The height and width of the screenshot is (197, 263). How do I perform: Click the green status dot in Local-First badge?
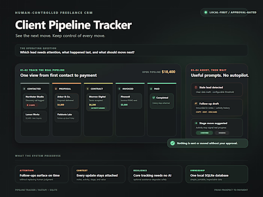(206, 12)
